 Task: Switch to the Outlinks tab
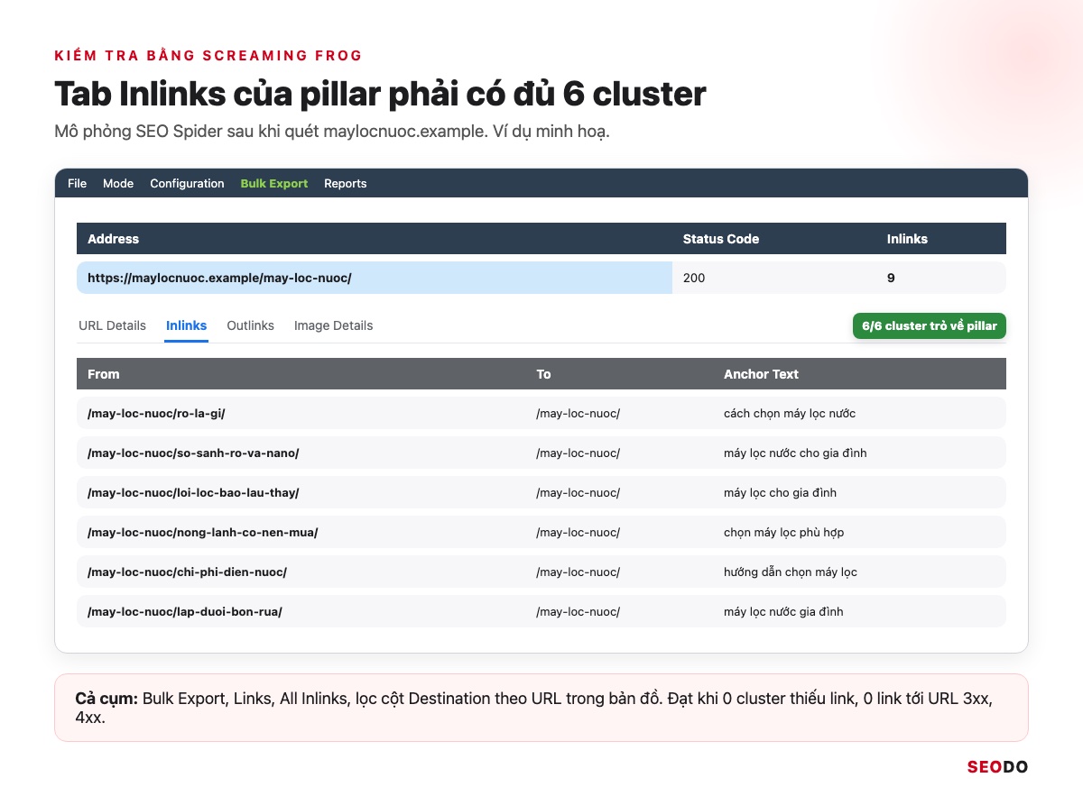pos(250,325)
